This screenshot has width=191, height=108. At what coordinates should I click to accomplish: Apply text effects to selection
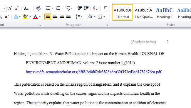(16, 17)
